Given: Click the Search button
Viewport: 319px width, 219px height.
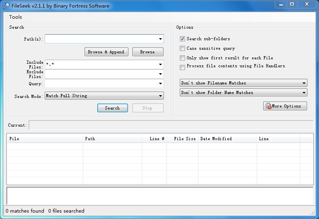Looking at the screenshot, I should [x=112, y=108].
